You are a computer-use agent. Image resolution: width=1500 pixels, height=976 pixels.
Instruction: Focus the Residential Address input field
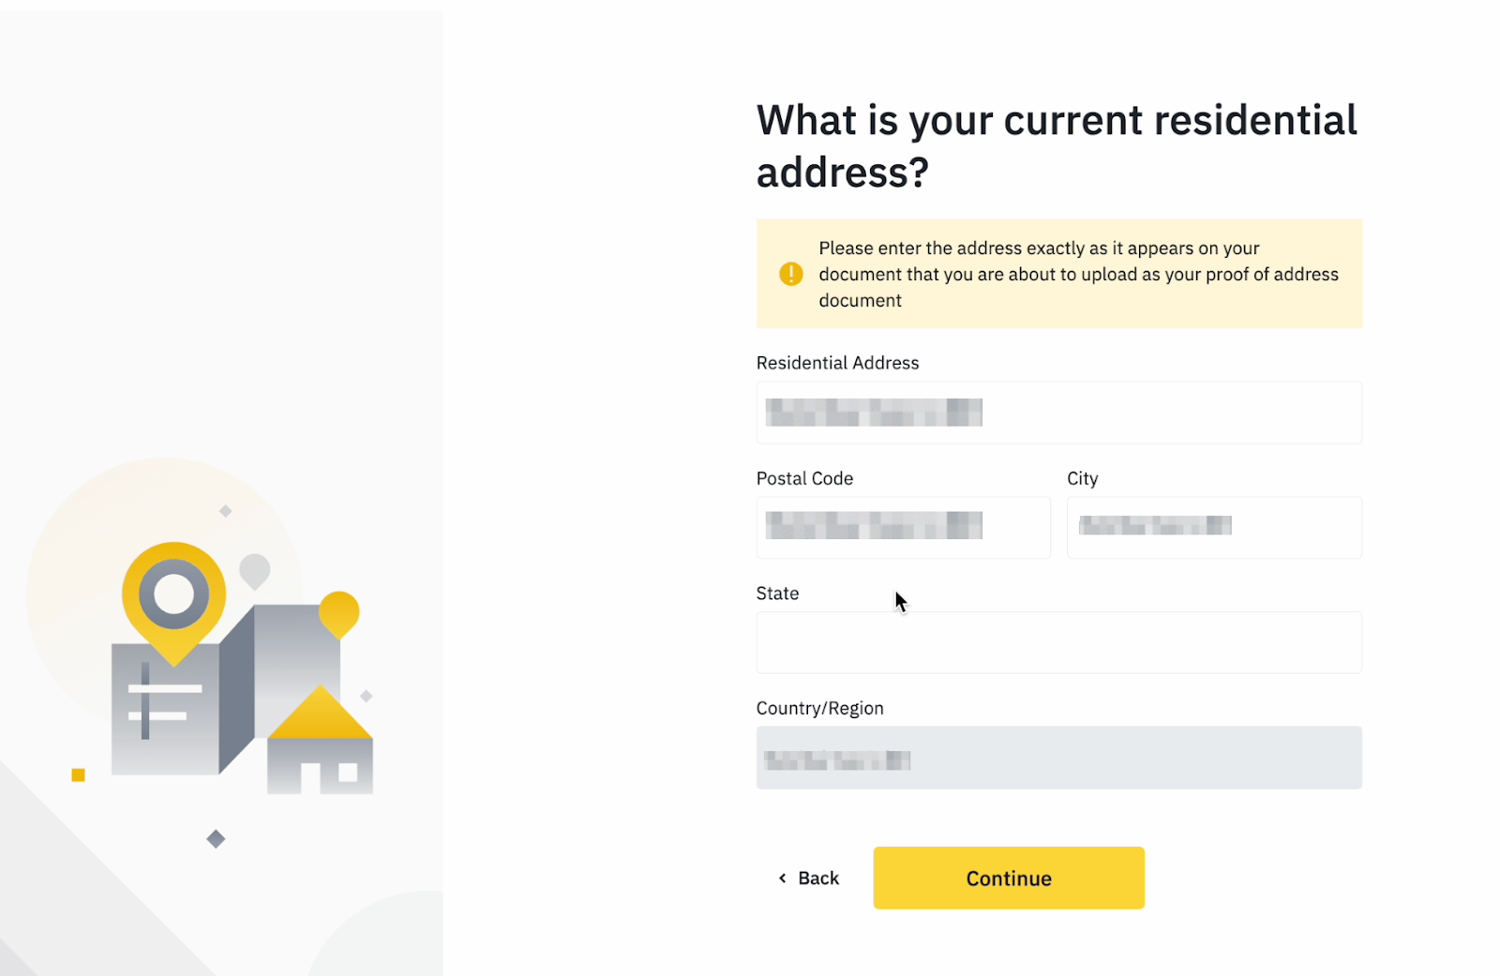coord(1058,413)
